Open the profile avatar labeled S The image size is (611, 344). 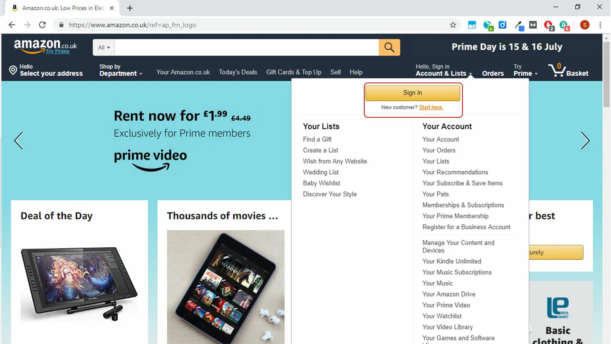[x=585, y=25]
